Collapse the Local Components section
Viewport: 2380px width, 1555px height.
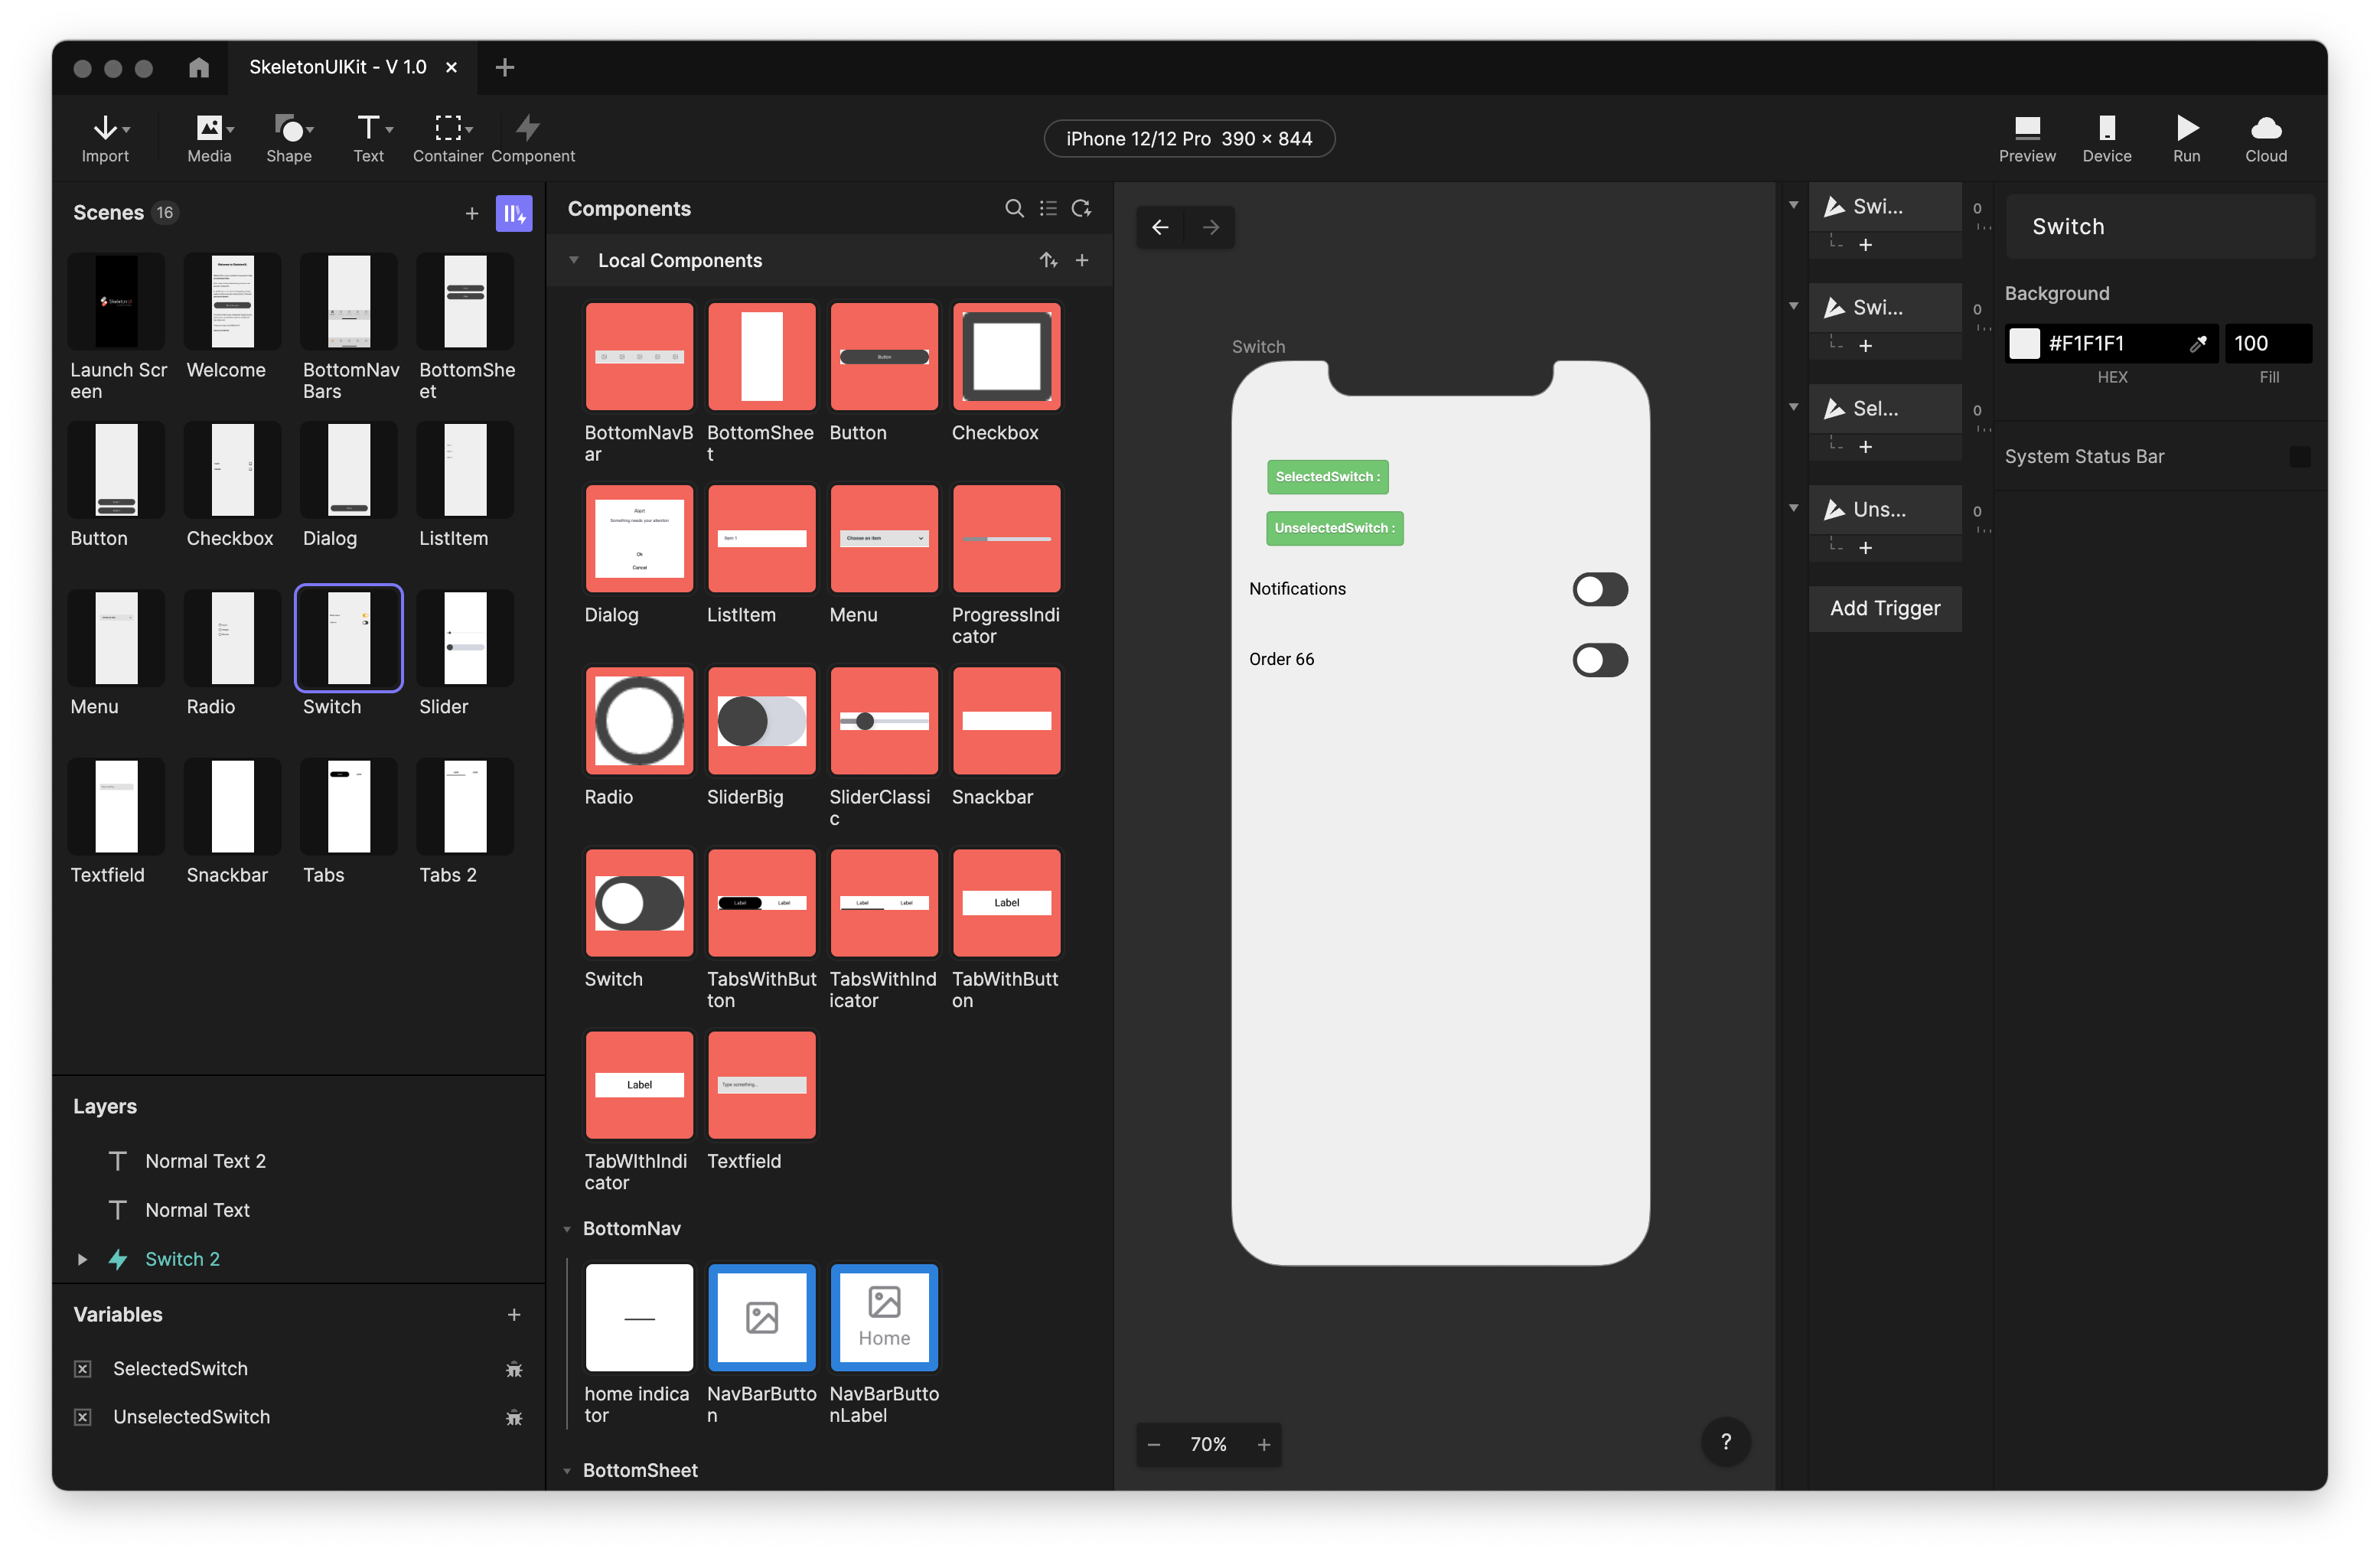[574, 261]
